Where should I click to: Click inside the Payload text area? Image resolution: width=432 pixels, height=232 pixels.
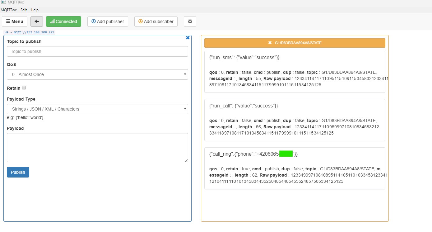[97, 148]
